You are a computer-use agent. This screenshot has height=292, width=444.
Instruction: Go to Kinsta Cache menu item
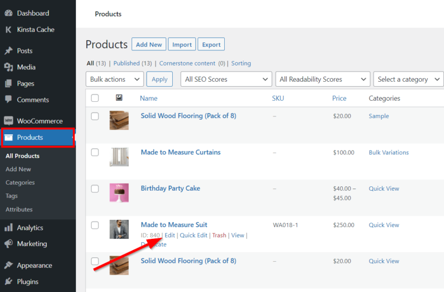36,29
